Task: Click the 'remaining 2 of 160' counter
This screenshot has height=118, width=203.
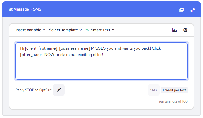Action: [173, 101]
